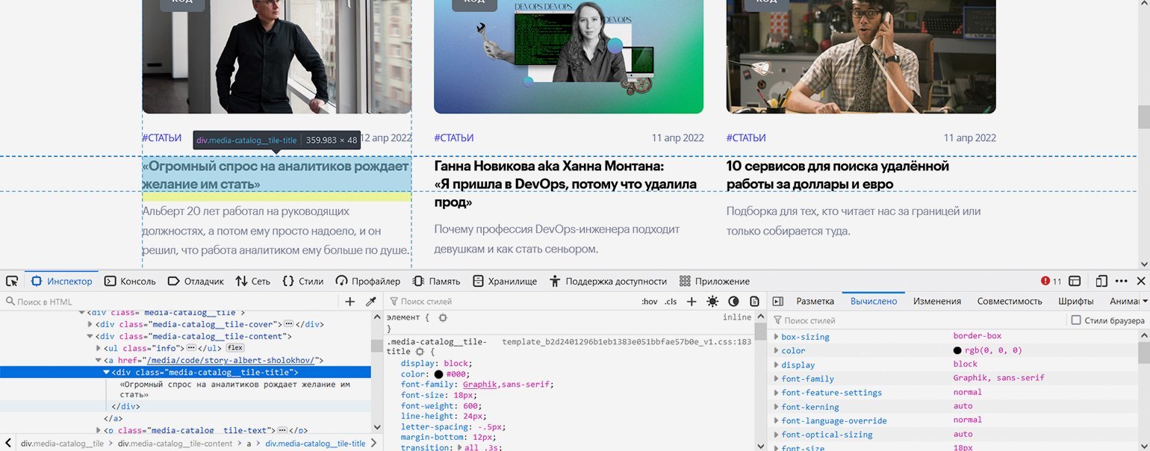Open the Ганна Новикова DevOps article title
1150x451 pixels.
pyautogui.click(x=565, y=184)
